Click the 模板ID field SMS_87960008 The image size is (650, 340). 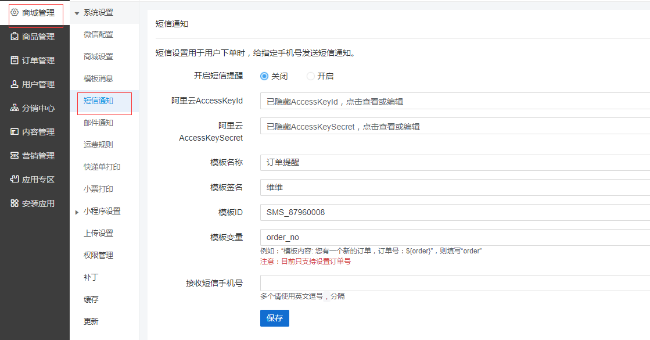coord(454,212)
